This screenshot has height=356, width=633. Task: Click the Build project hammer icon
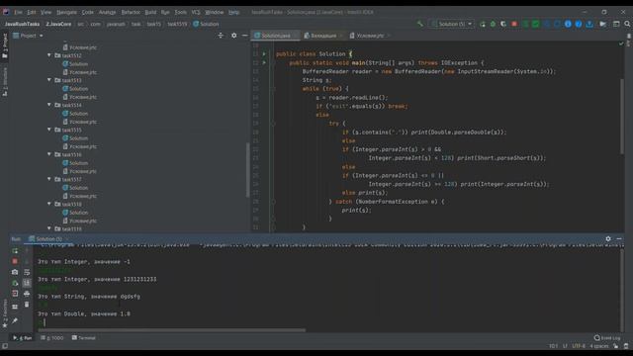pyautogui.click(x=419, y=24)
